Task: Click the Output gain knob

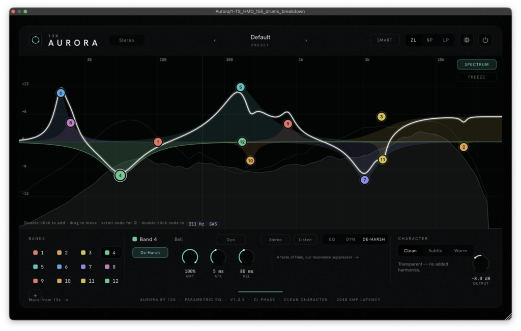Action: (480, 263)
